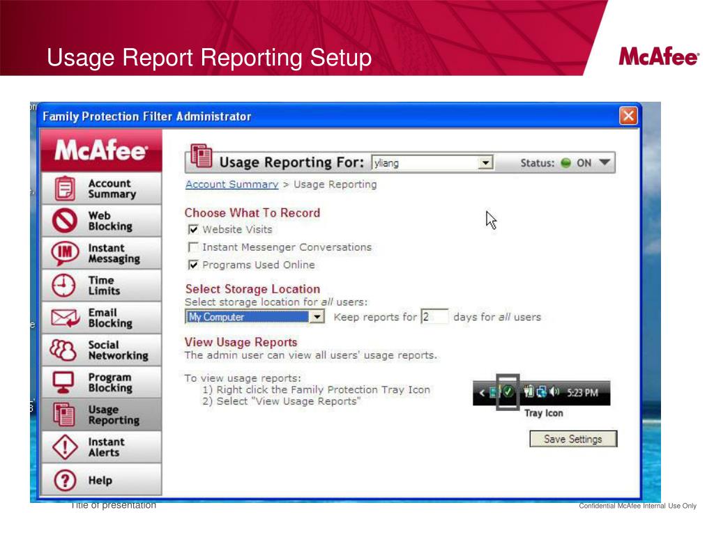Click the Program Blocking monitor icon
The height and width of the screenshot is (535, 714).
(63, 382)
